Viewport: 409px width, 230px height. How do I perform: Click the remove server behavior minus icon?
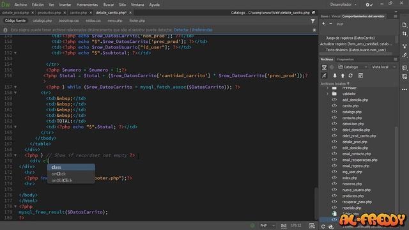[x=330, y=24]
